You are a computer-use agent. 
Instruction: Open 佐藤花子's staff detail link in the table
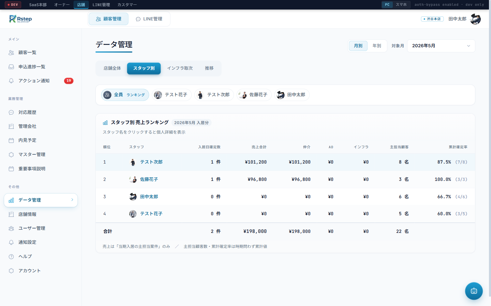[x=149, y=180]
